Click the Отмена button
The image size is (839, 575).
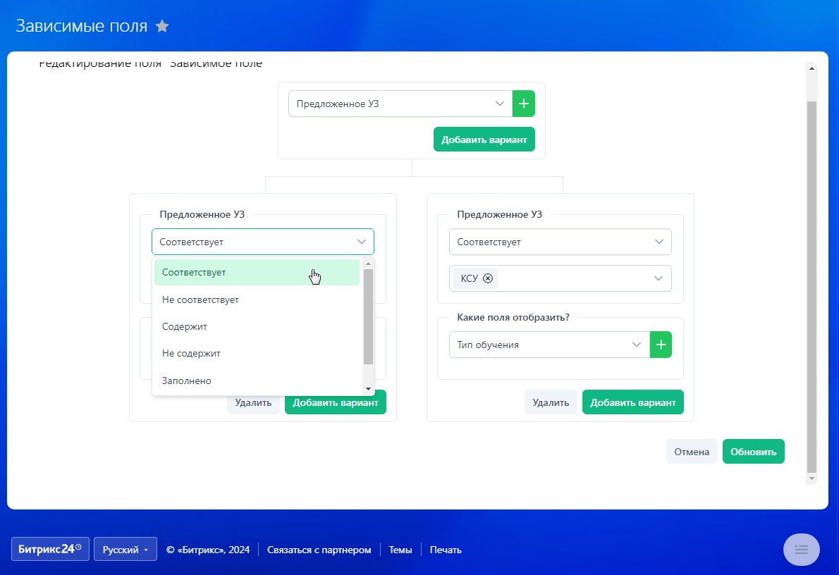pos(691,452)
